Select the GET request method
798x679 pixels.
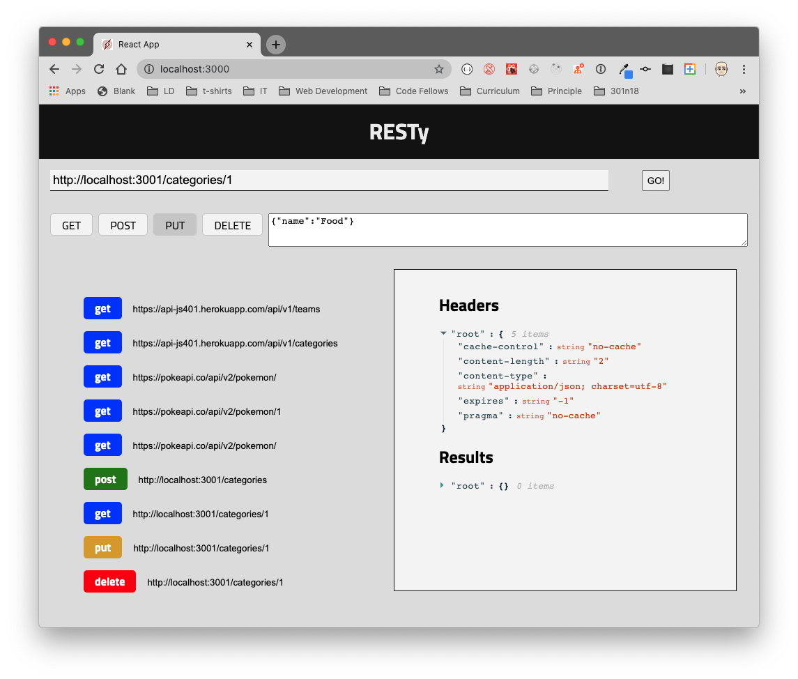pos(71,224)
